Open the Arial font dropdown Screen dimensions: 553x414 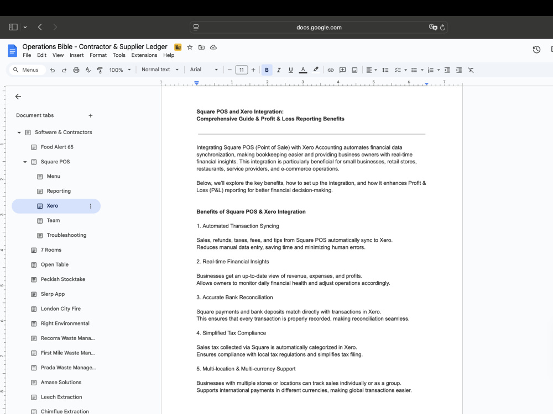(x=204, y=70)
